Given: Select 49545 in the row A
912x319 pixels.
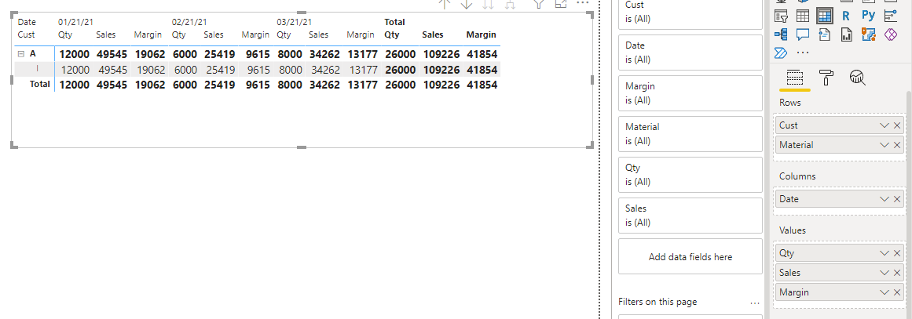Looking at the screenshot, I should (x=112, y=54).
